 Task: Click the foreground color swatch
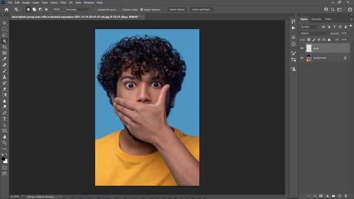3,159
